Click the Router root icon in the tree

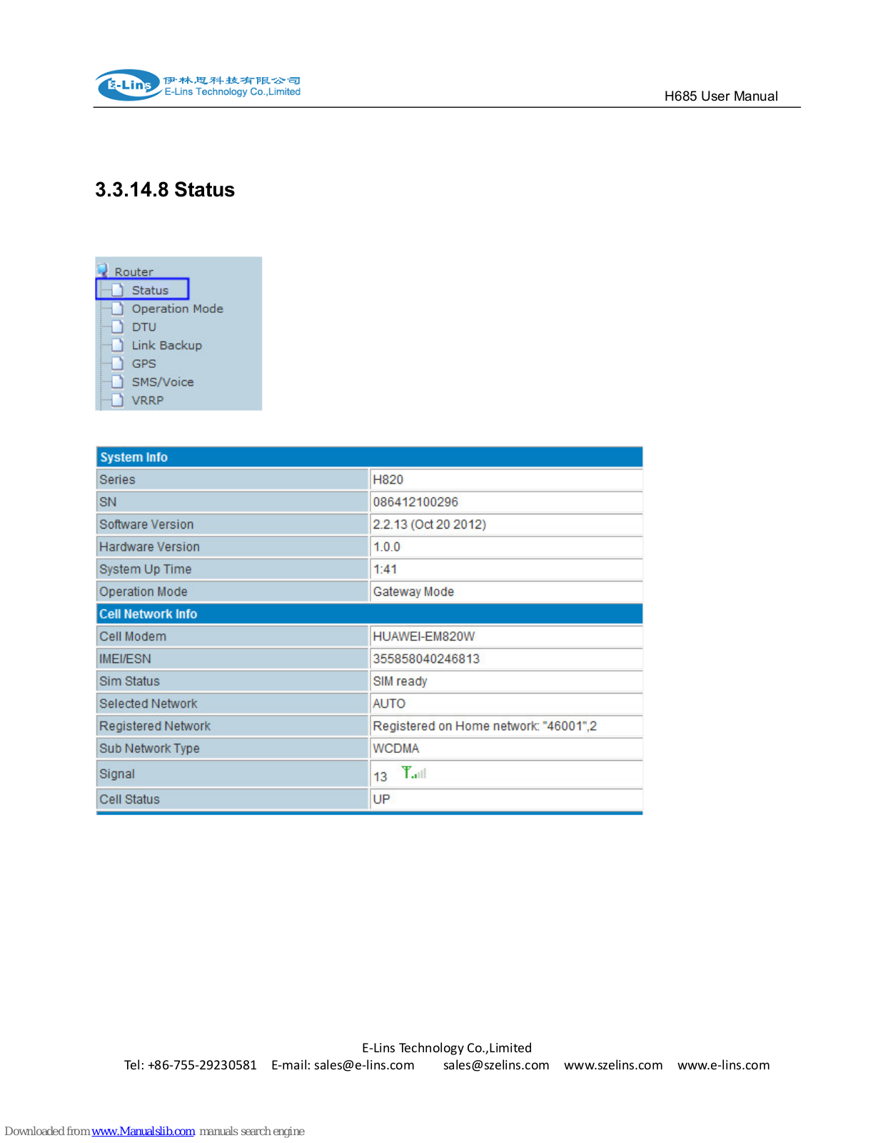tap(103, 270)
